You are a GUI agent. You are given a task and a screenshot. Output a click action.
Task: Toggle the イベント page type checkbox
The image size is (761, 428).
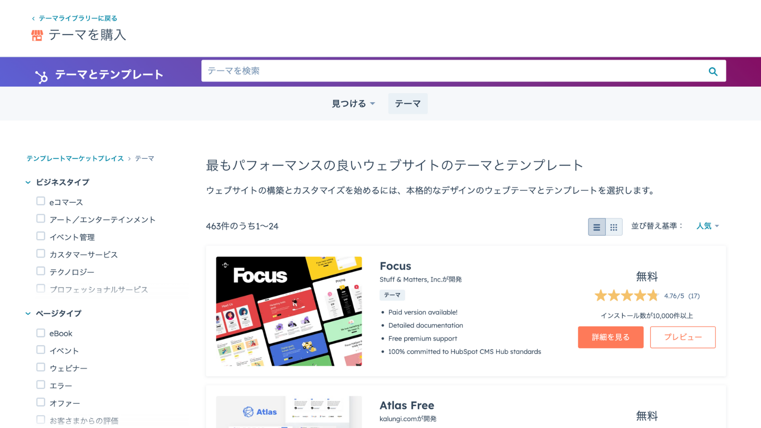pyautogui.click(x=41, y=350)
